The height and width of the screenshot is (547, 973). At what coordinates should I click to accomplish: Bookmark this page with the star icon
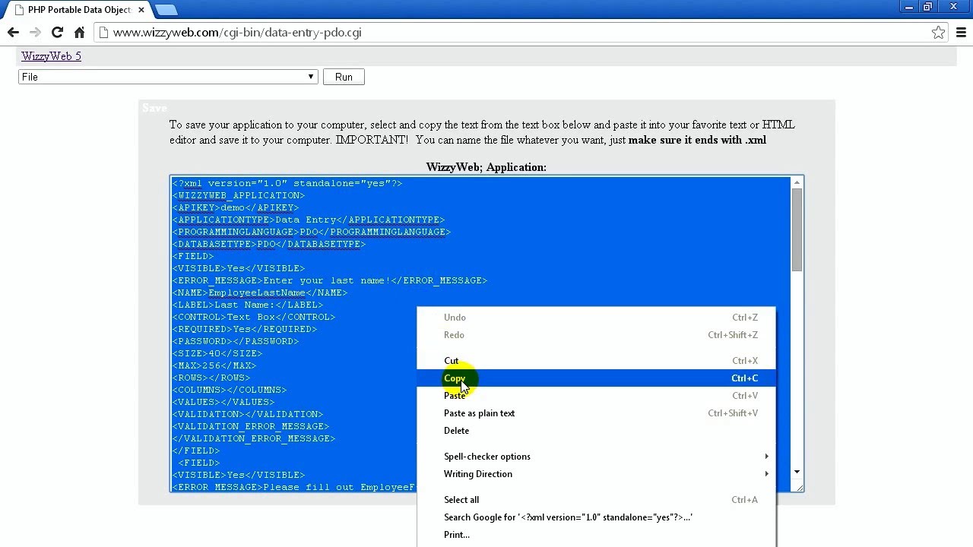(x=939, y=33)
